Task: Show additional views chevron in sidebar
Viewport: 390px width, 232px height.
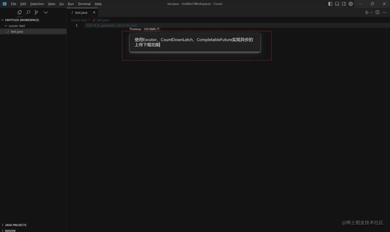Action: (x=46, y=12)
